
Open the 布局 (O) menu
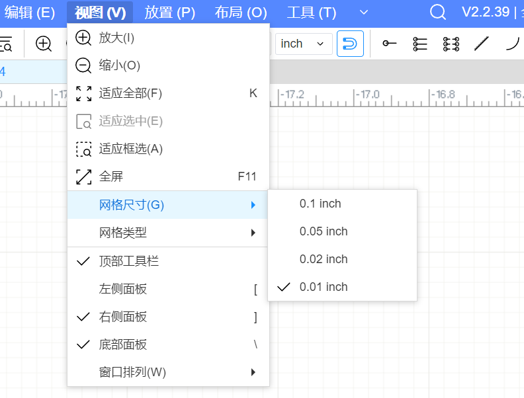[x=241, y=13]
